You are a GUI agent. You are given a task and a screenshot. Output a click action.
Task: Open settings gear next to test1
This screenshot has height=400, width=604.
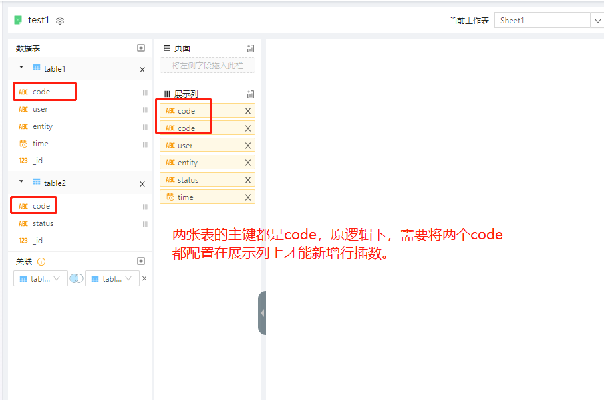[x=60, y=21]
